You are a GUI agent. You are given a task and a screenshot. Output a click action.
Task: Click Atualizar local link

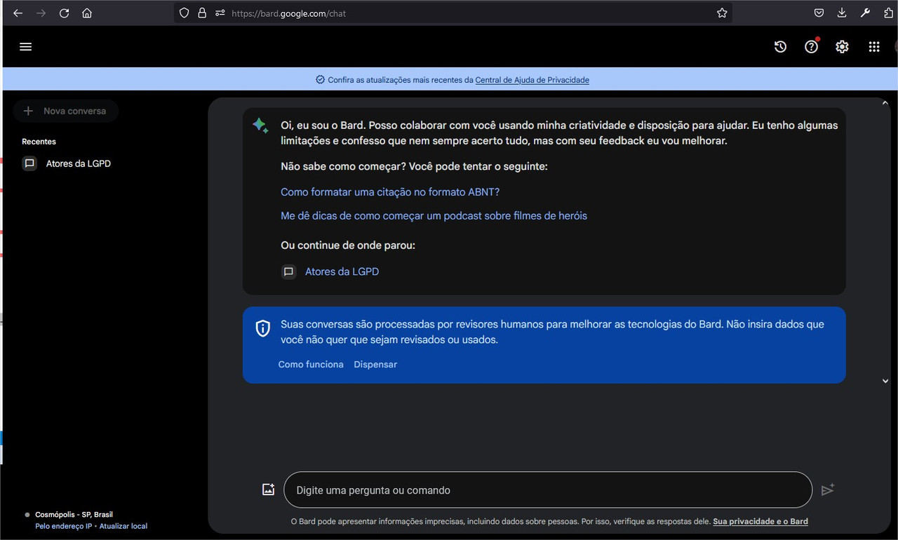point(123,526)
